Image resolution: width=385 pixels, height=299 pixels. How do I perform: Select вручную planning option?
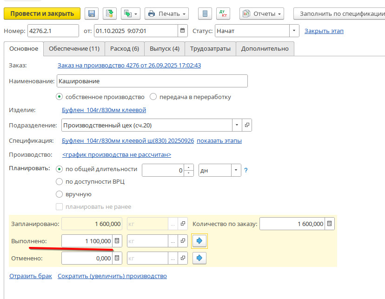59,194
